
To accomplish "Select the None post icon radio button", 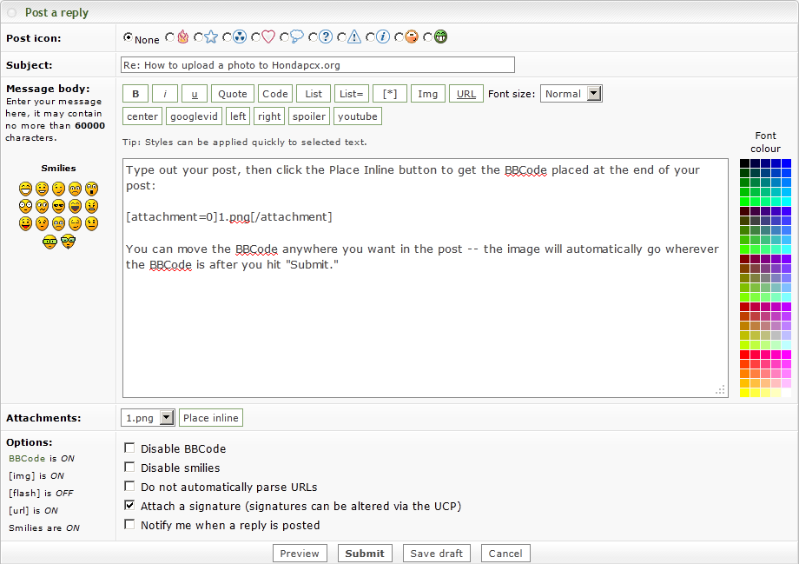I will tap(129, 37).
